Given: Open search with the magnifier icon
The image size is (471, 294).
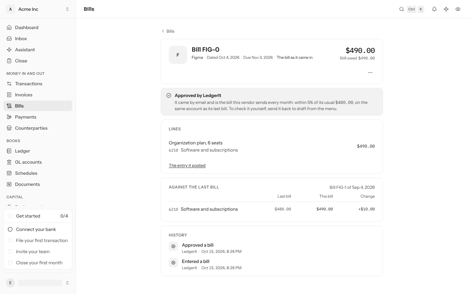Looking at the screenshot, I should pyautogui.click(x=402, y=9).
